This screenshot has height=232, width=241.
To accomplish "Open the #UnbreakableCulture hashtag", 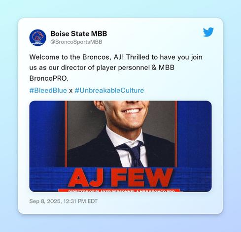I will (x=109, y=90).
